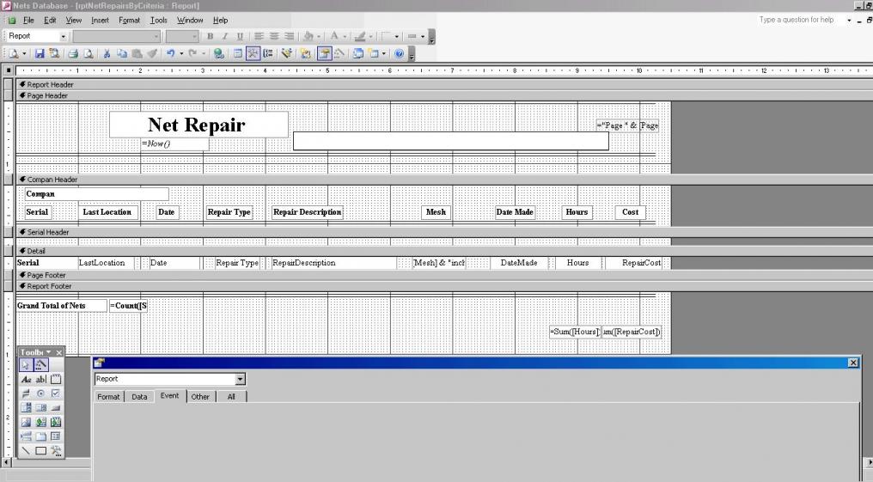Image resolution: width=873 pixels, height=482 pixels.
Task: Toggle the Properties sheet button on toolbar
Action: point(324,53)
